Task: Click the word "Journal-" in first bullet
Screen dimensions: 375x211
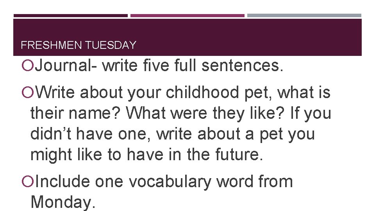Action: [x=66, y=67]
